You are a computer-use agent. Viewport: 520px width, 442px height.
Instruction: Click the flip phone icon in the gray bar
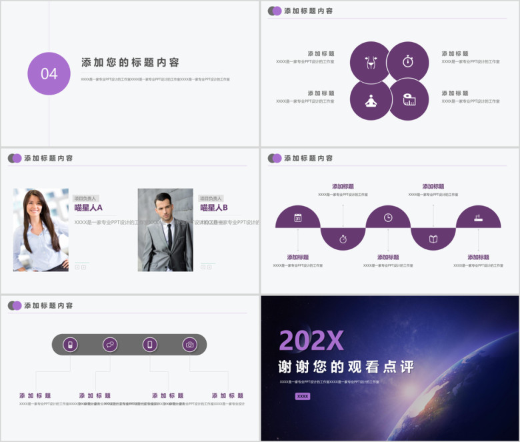70,345
